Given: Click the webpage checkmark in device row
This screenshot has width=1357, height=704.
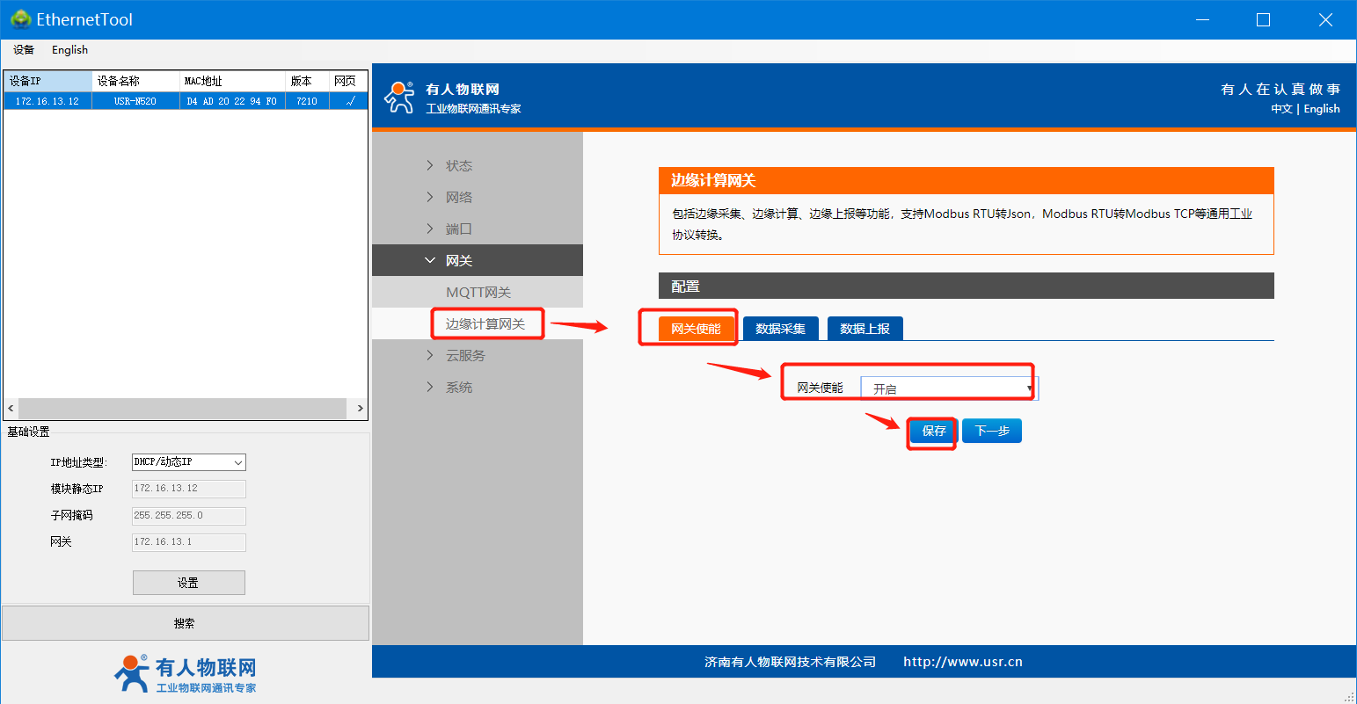Looking at the screenshot, I should tap(349, 101).
